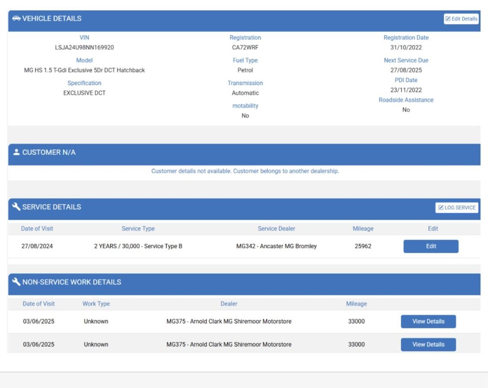Click the wrench icon beside Non-Service Work Details

(x=16, y=282)
